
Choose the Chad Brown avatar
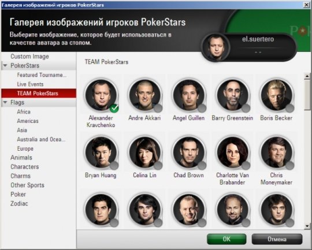click(188, 152)
